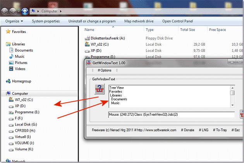Open the # Options menu

[105, 70]
